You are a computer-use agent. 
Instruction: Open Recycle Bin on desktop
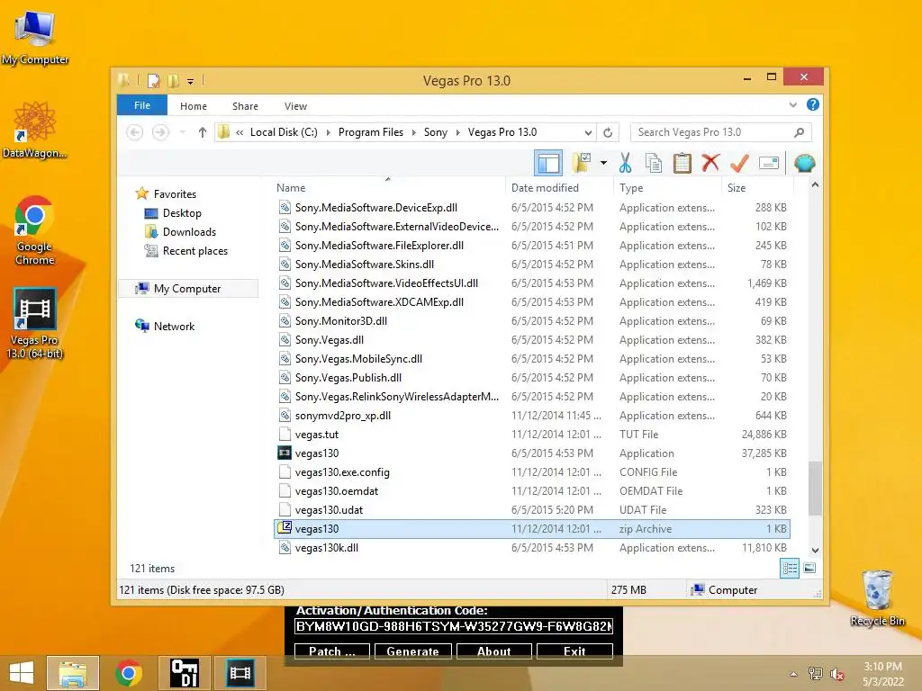point(877,598)
